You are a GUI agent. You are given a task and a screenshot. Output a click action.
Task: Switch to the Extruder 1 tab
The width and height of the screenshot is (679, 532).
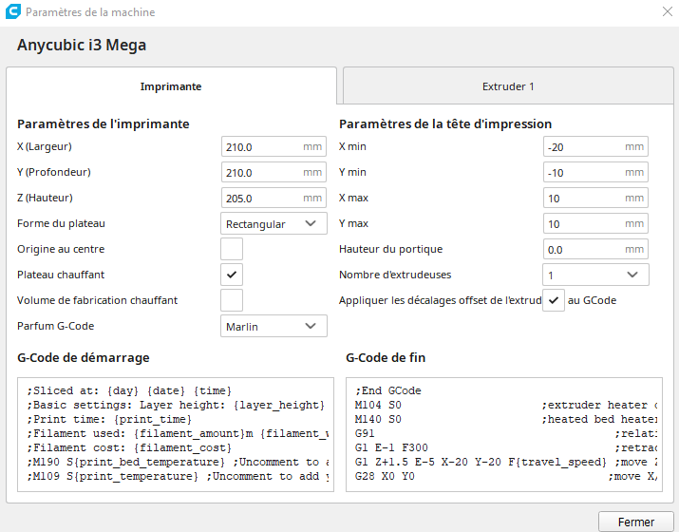[508, 86]
